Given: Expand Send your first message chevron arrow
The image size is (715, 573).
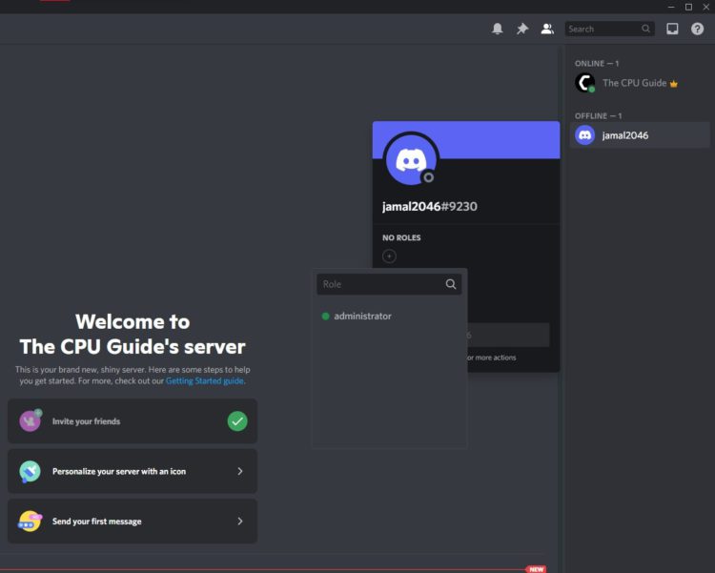Looking at the screenshot, I should pos(239,522).
